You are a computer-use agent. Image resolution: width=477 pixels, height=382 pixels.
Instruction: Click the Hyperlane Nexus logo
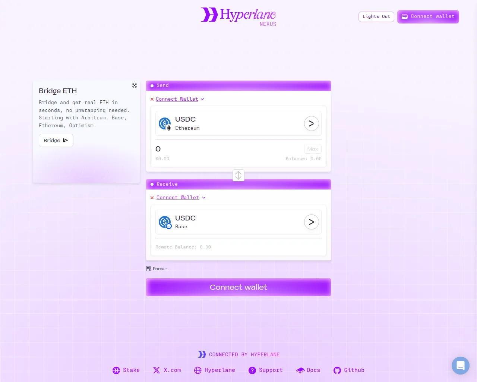(238, 17)
